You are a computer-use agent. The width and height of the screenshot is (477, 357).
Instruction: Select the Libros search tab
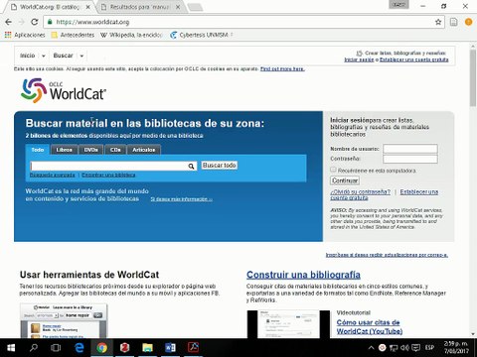pyautogui.click(x=64, y=150)
